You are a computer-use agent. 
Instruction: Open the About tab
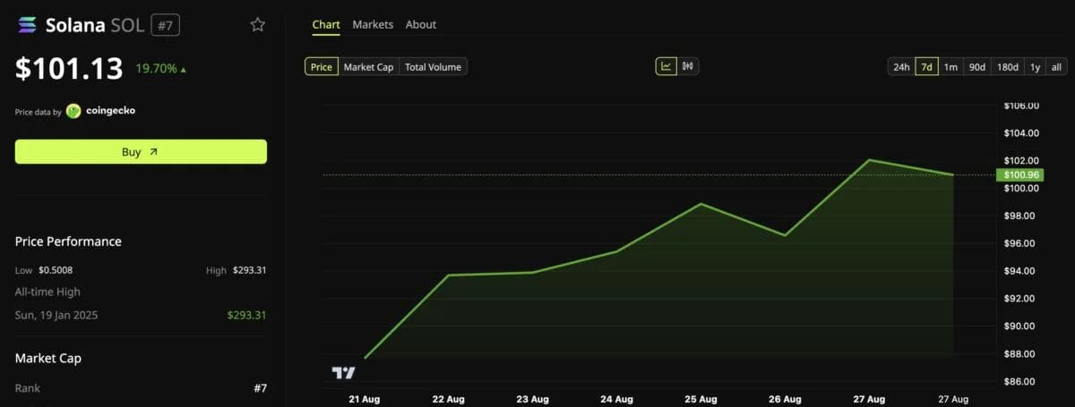pos(421,25)
